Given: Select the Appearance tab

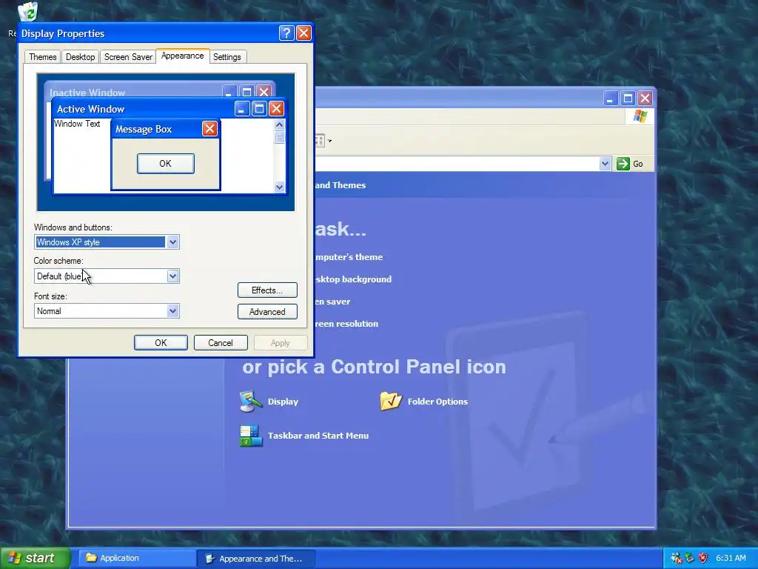Looking at the screenshot, I should [183, 56].
